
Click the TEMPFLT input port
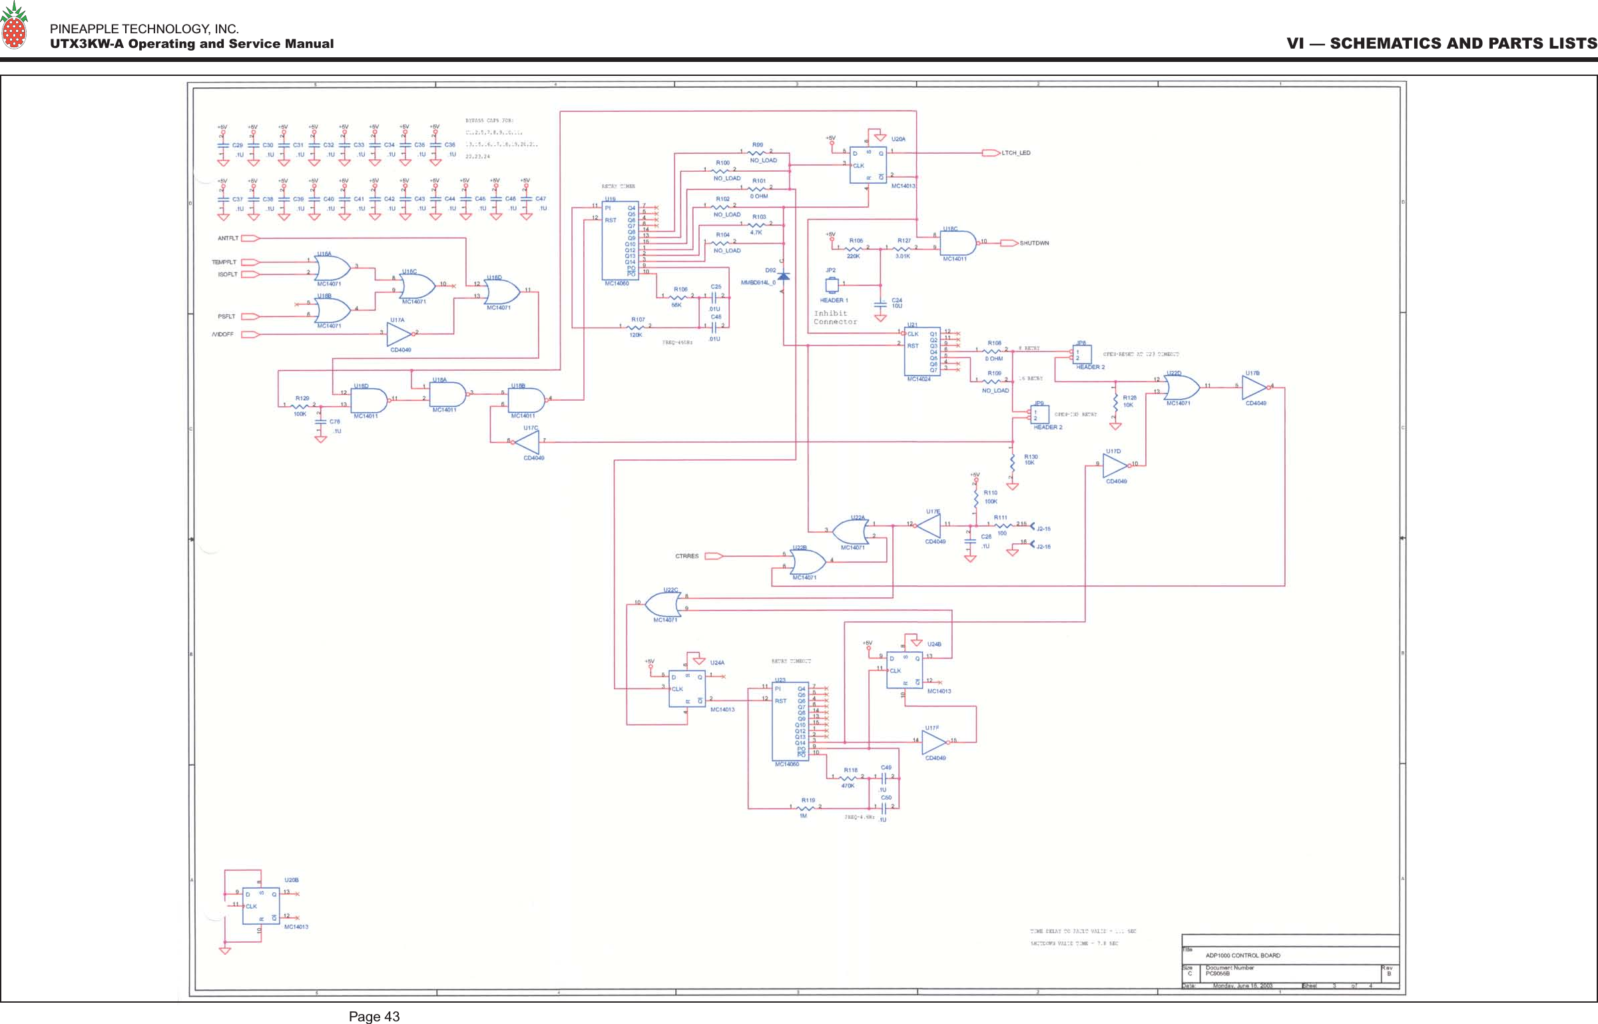[x=251, y=262]
